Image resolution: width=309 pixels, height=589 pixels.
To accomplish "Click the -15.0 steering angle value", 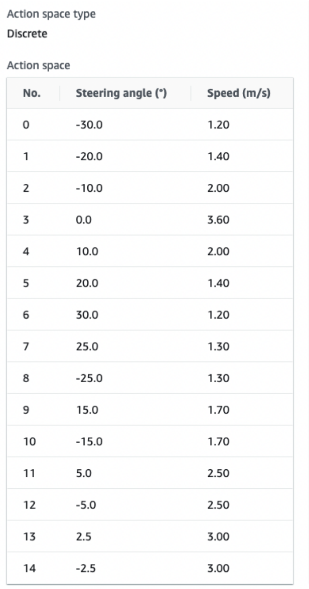I will [89, 442].
